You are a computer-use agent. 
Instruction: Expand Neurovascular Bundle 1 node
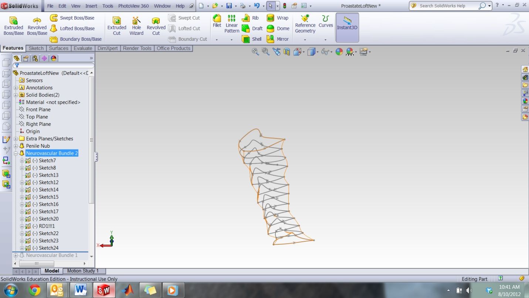16,255
